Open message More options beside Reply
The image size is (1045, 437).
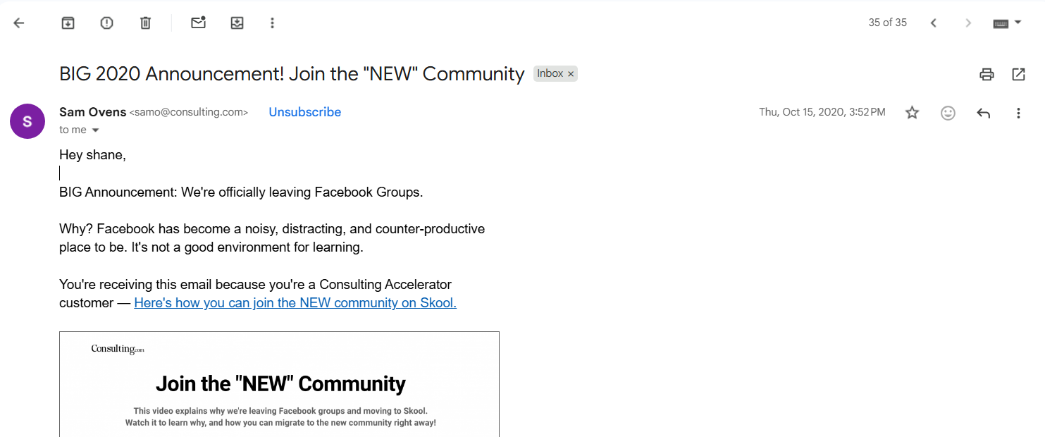coord(1018,113)
